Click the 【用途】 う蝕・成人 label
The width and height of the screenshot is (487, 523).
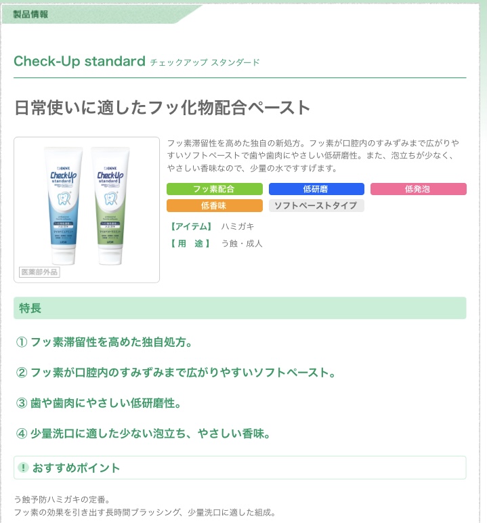(215, 244)
